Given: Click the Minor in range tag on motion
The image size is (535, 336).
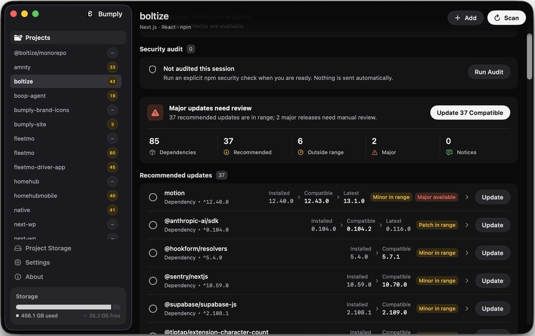Looking at the screenshot, I should tap(391, 197).
